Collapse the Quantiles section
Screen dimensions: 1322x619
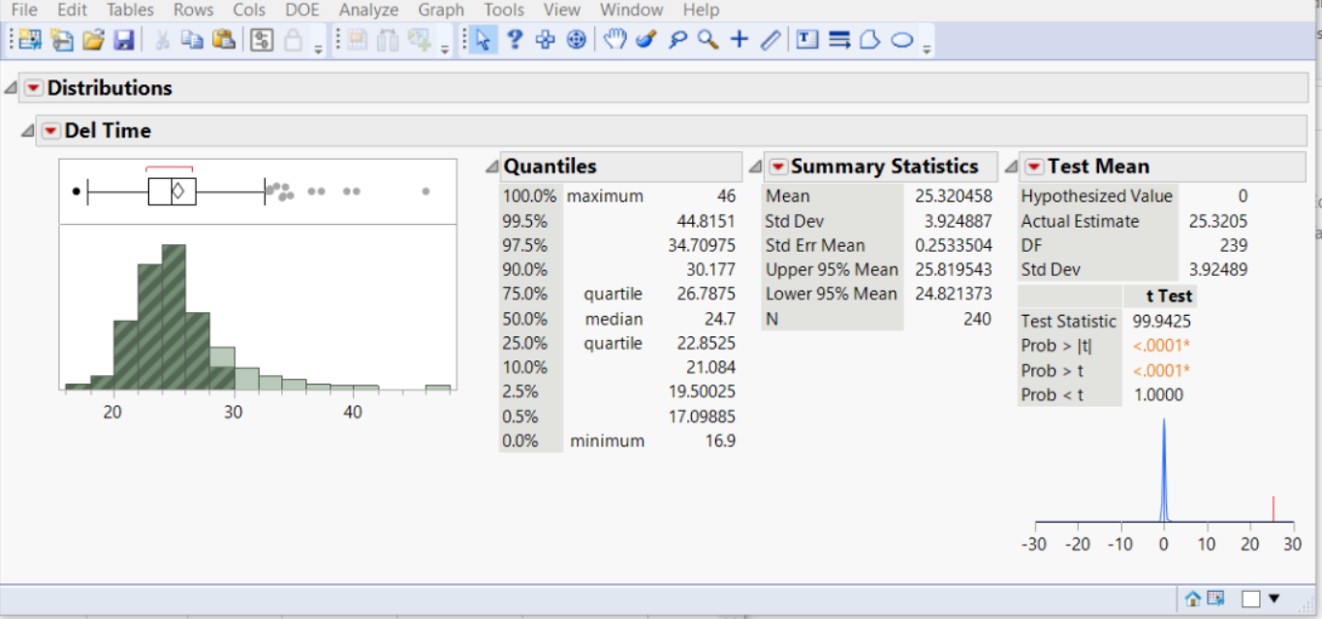coord(492,167)
